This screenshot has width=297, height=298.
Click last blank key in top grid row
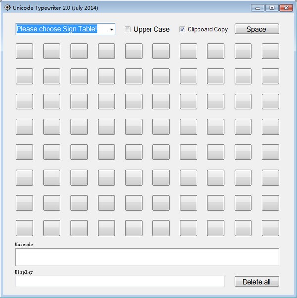tap(270, 51)
